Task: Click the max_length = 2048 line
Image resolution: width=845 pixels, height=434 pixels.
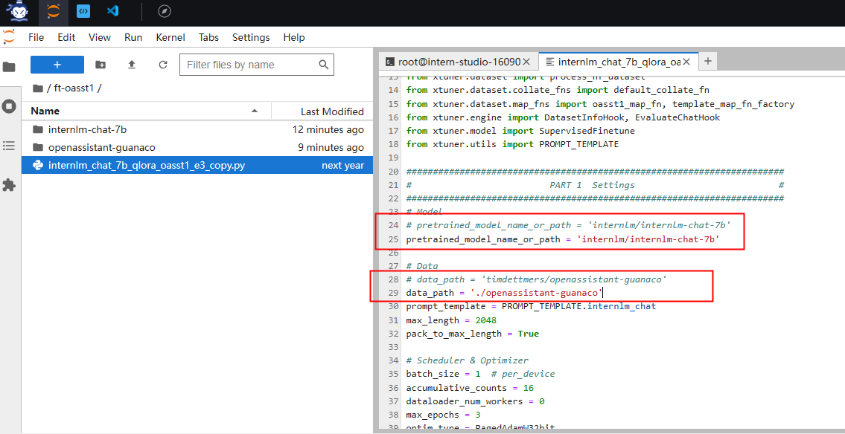Action: (451, 320)
